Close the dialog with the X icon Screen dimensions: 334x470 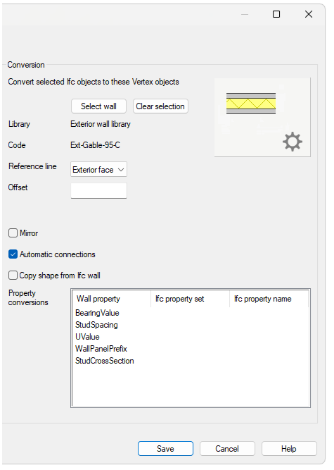click(309, 14)
